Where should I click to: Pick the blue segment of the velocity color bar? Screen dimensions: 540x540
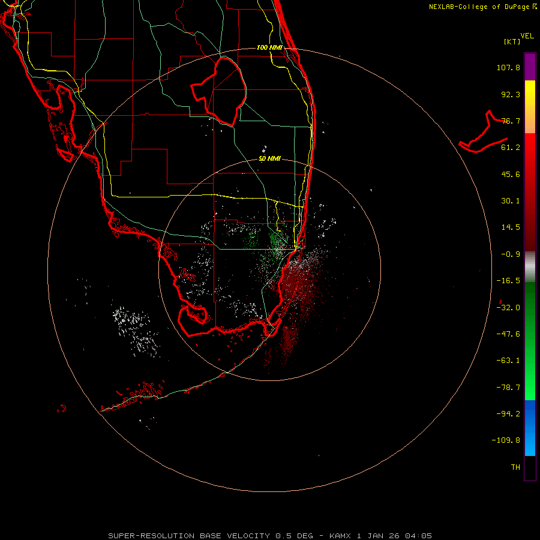click(530, 428)
